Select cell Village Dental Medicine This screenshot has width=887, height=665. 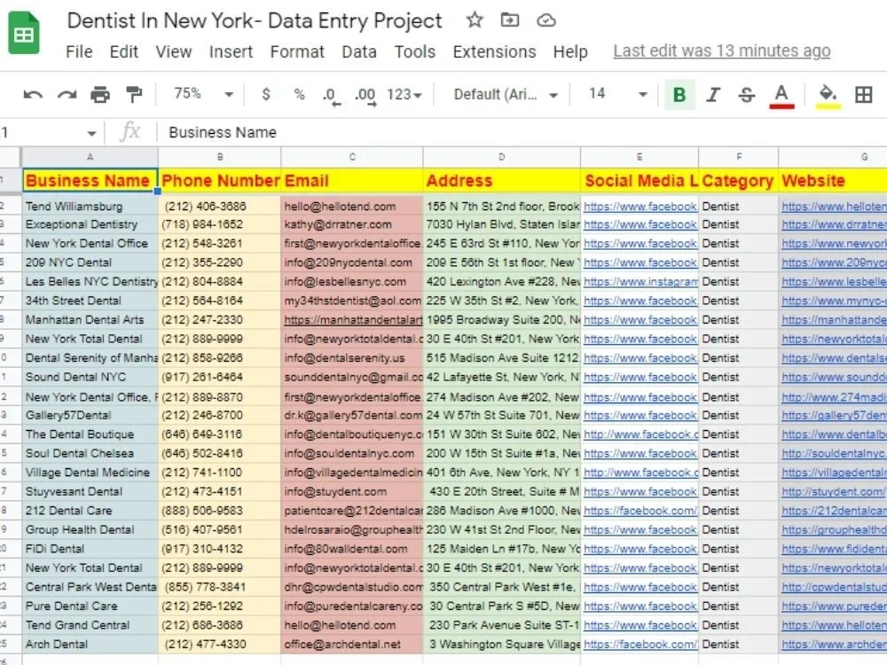[x=90, y=473]
